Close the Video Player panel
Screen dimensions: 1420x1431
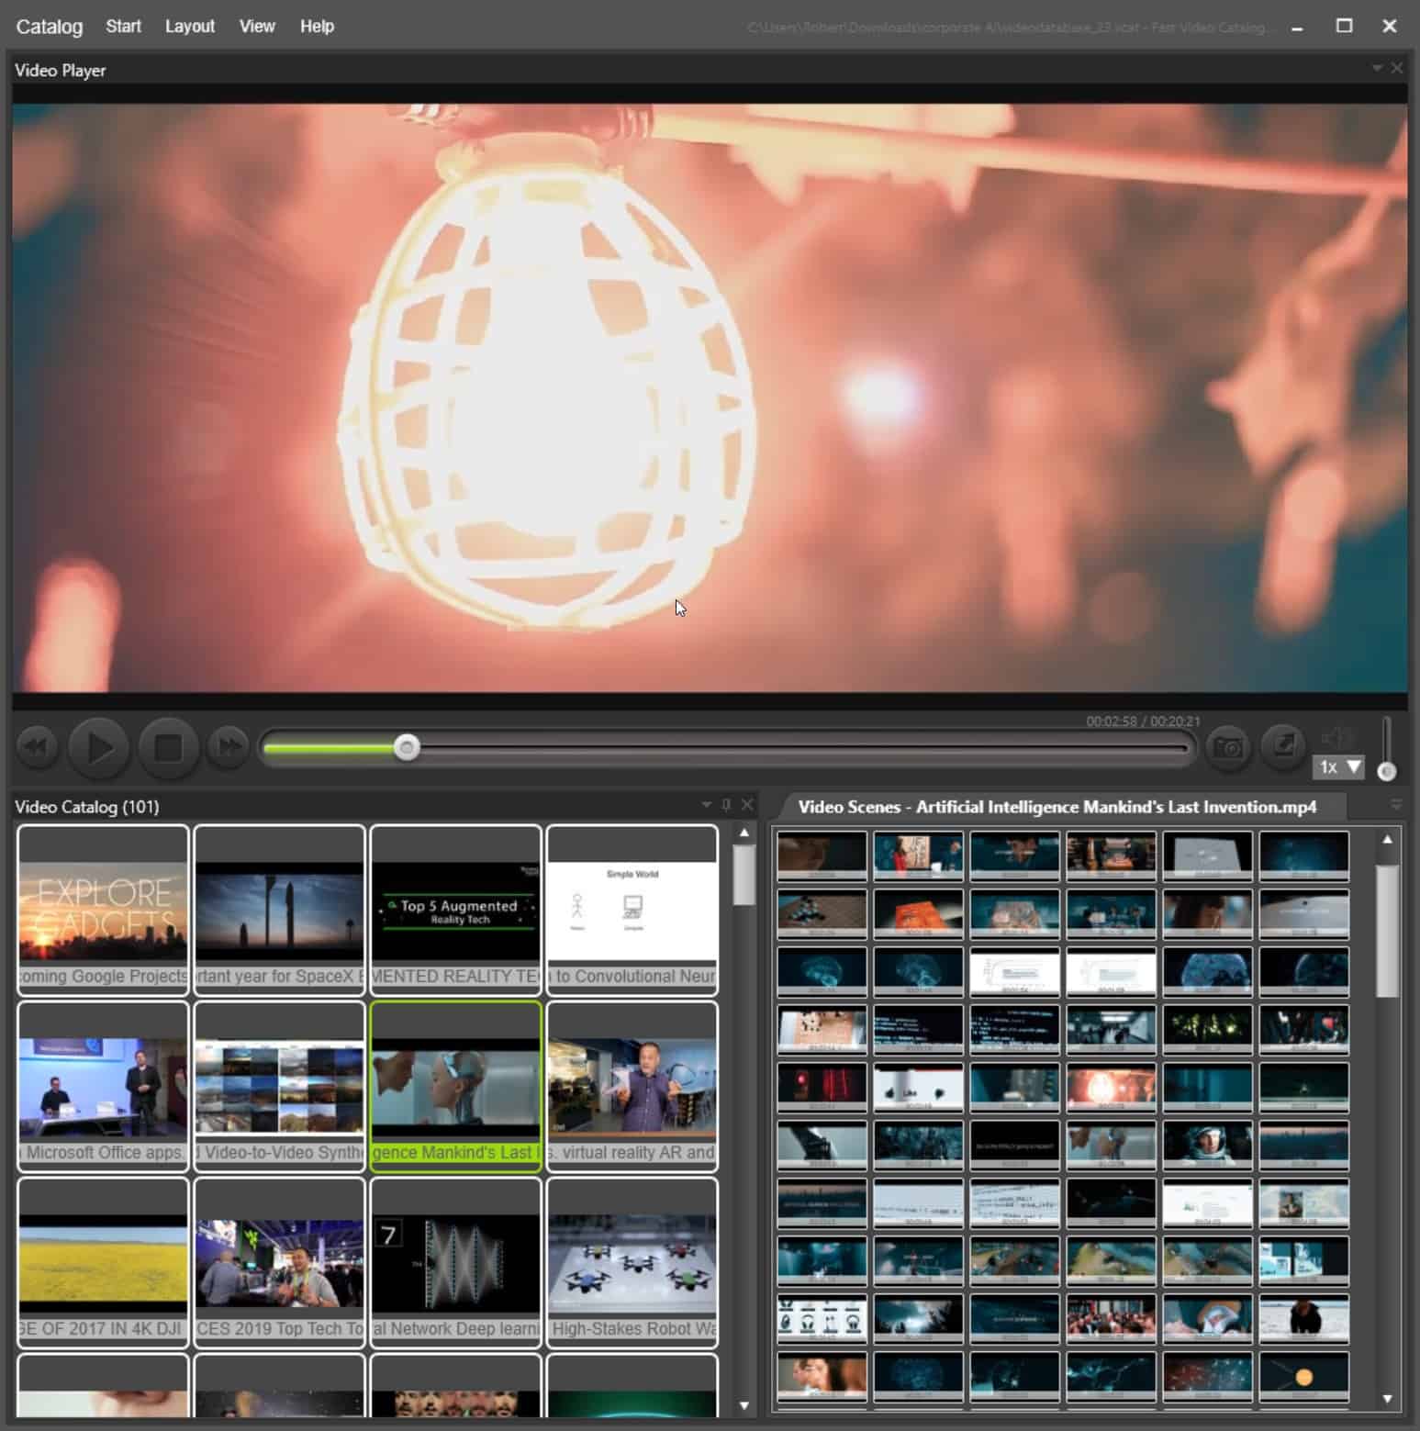(1397, 68)
